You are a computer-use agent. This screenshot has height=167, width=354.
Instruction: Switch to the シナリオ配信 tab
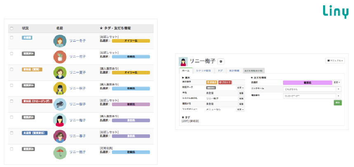coord(204,71)
